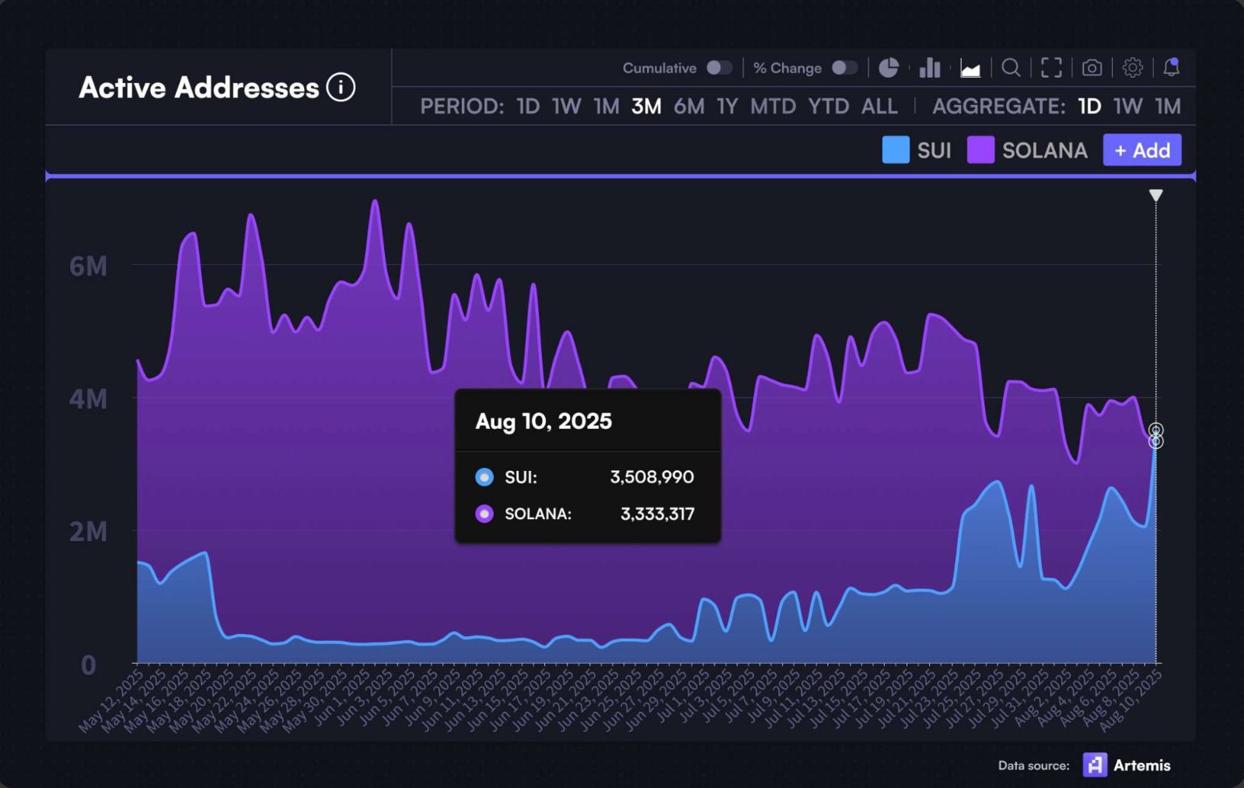This screenshot has height=788, width=1244.
Task: Click the Active Addresses title
Action: coord(199,87)
